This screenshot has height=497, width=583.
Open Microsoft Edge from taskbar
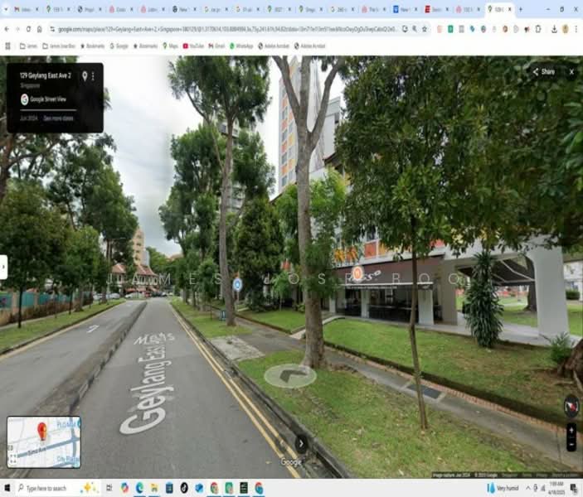[139, 488]
